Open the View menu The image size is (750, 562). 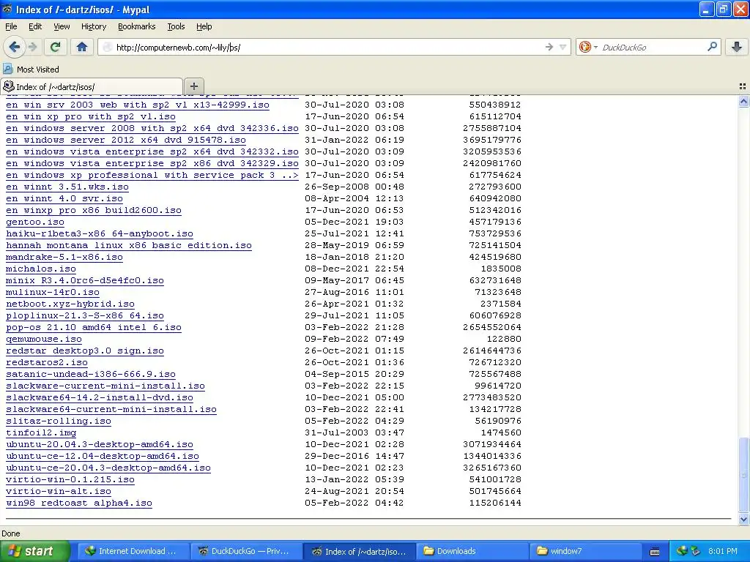click(x=62, y=26)
